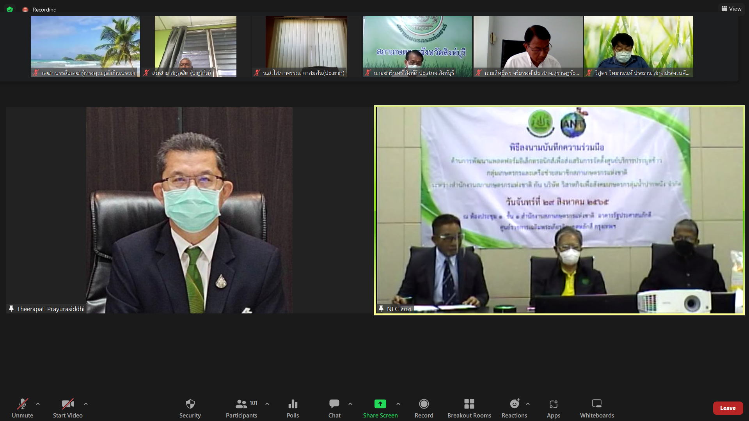This screenshot has height=421, width=749.
Task: Expand the Participants options chevron
Action: pyautogui.click(x=267, y=404)
